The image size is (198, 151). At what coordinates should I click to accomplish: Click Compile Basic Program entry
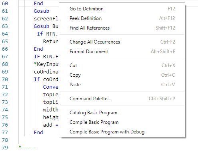click(x=122, y=122)
